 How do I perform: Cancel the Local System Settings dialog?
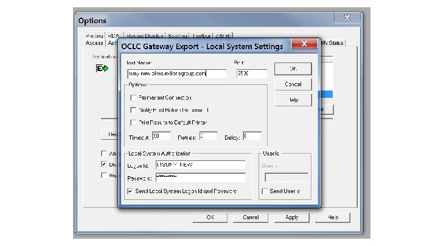293,84
